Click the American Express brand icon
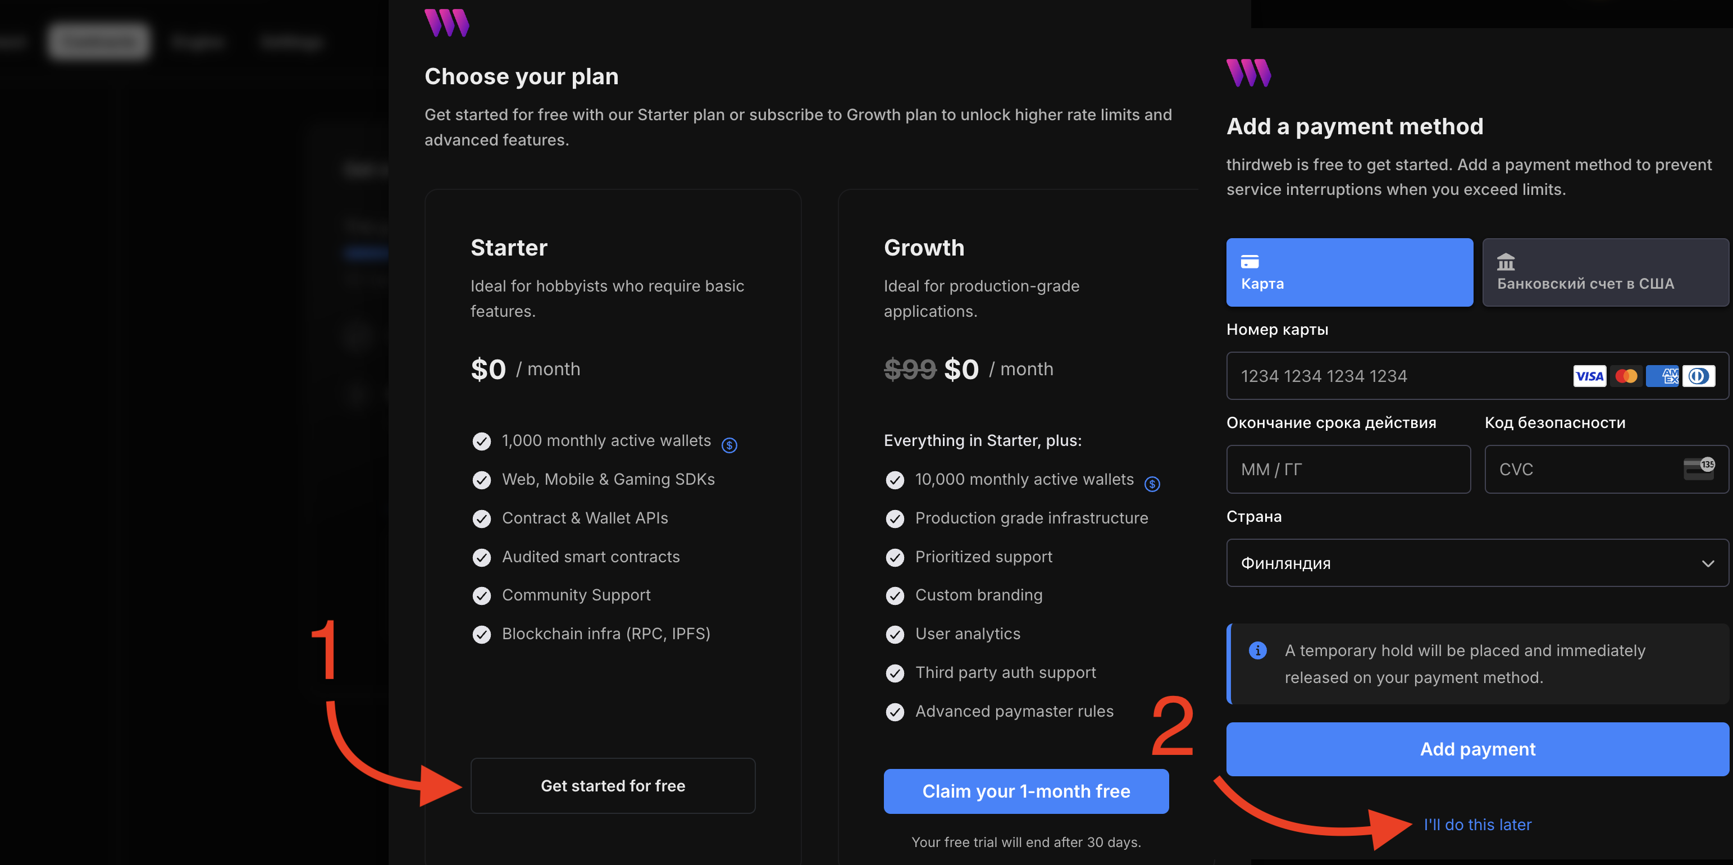This screenshot has height=865, width=1733. (1662, 376)
